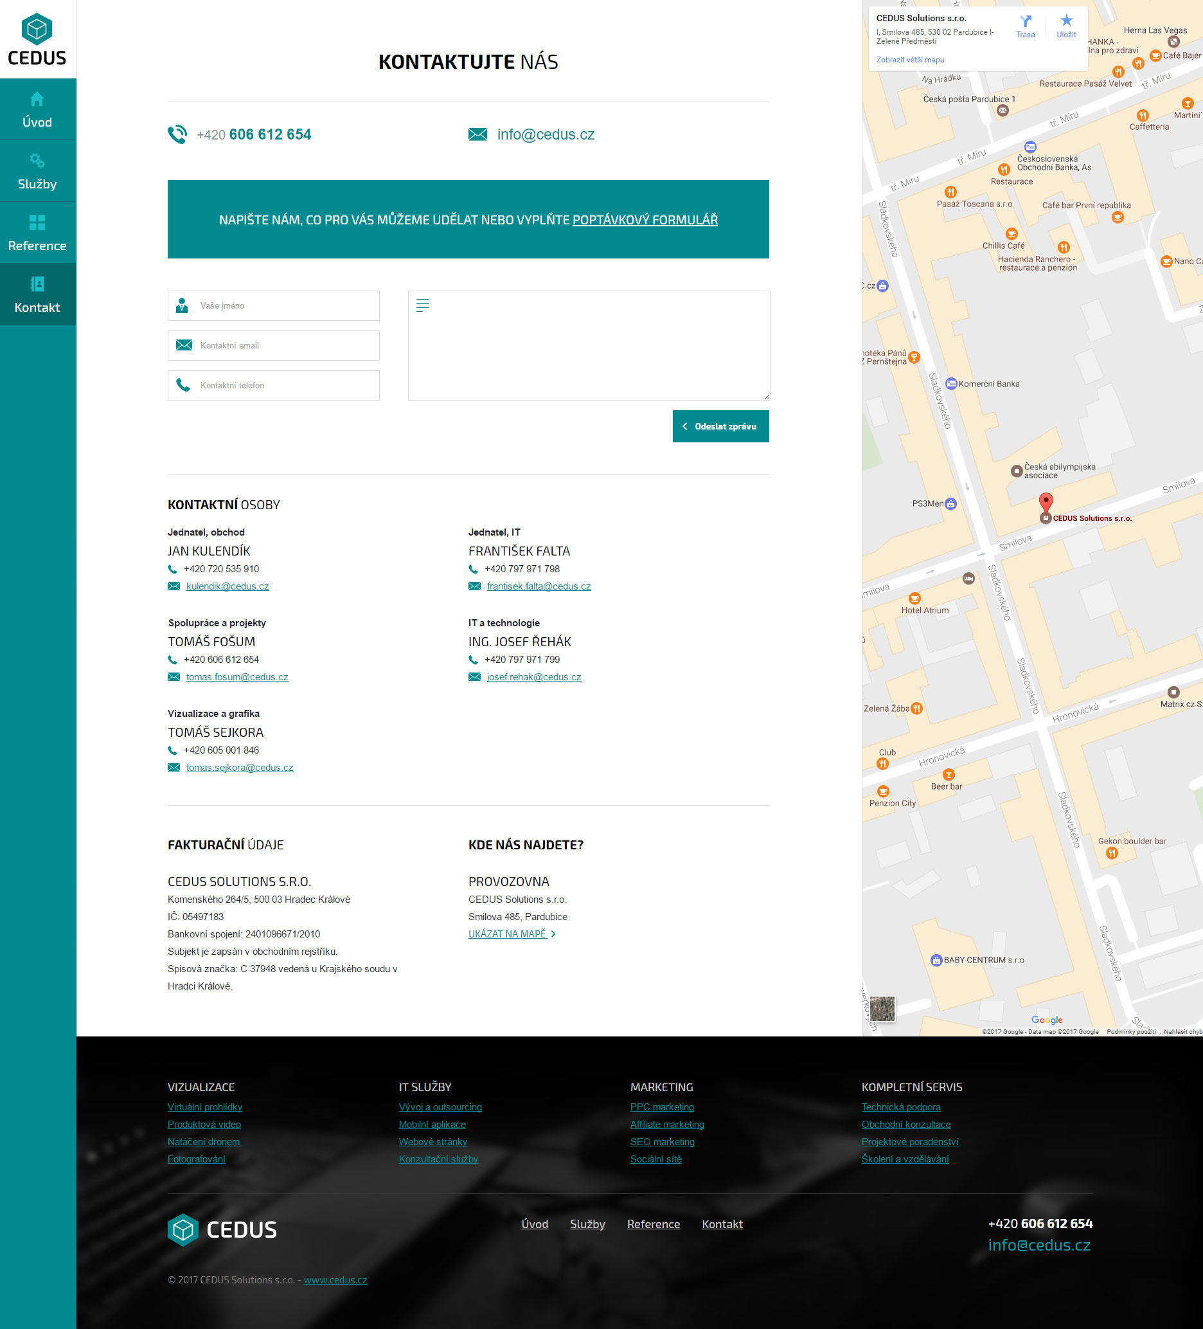This screenshot has width=1203, height=1329.
Task: Click the footer CEDUS logo
Action: 222,1230
